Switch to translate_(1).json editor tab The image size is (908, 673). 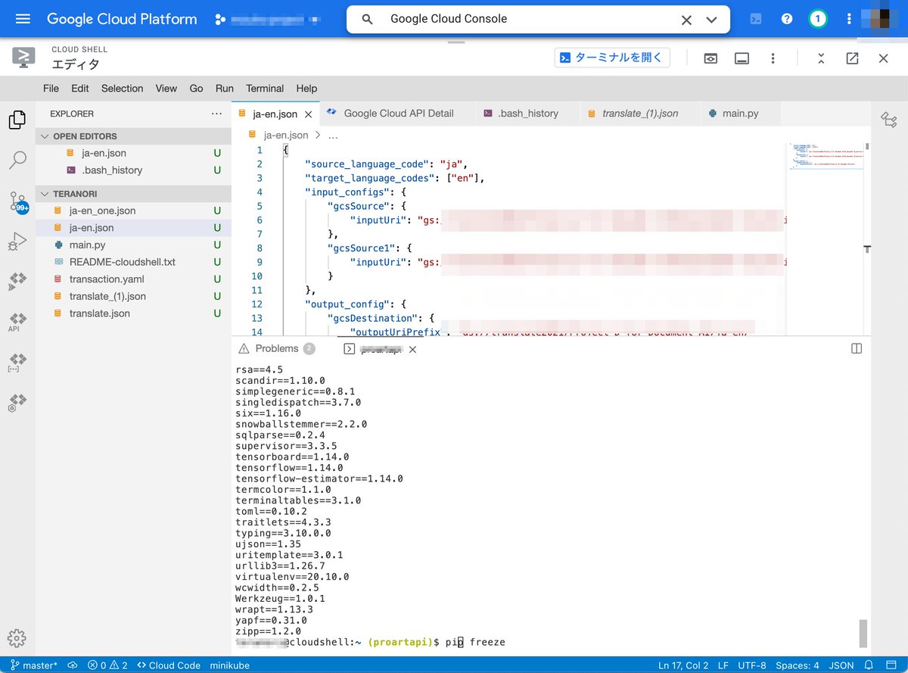(x=640, y=114)
